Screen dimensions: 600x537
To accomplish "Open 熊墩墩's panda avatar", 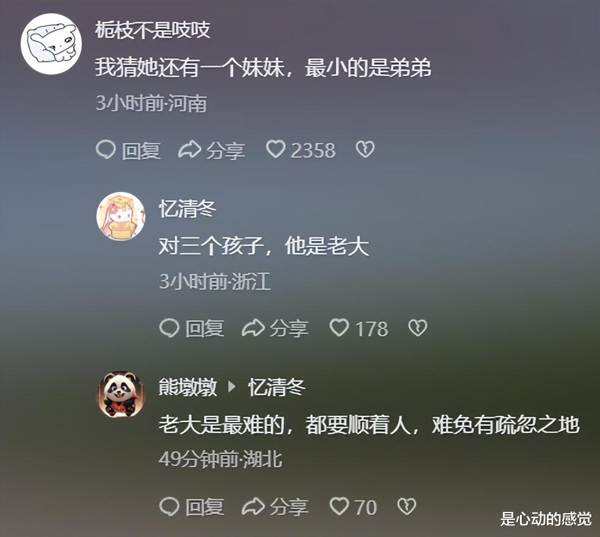I will click(x=121, y=394).
